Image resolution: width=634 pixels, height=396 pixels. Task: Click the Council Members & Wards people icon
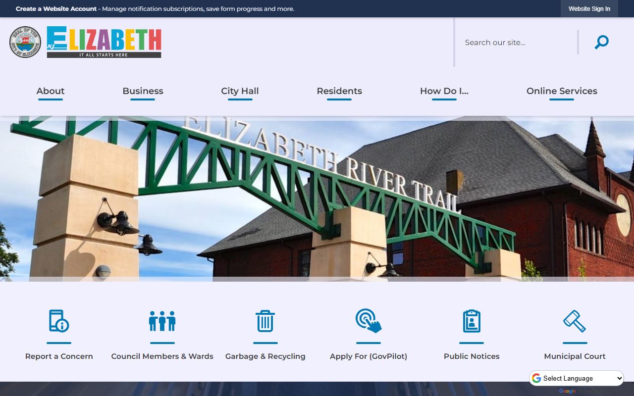[x=162, y=321]
